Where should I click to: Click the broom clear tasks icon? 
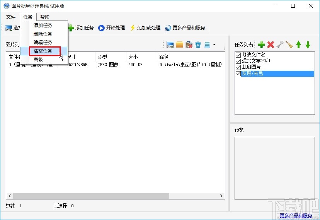(x=289, y=44)
